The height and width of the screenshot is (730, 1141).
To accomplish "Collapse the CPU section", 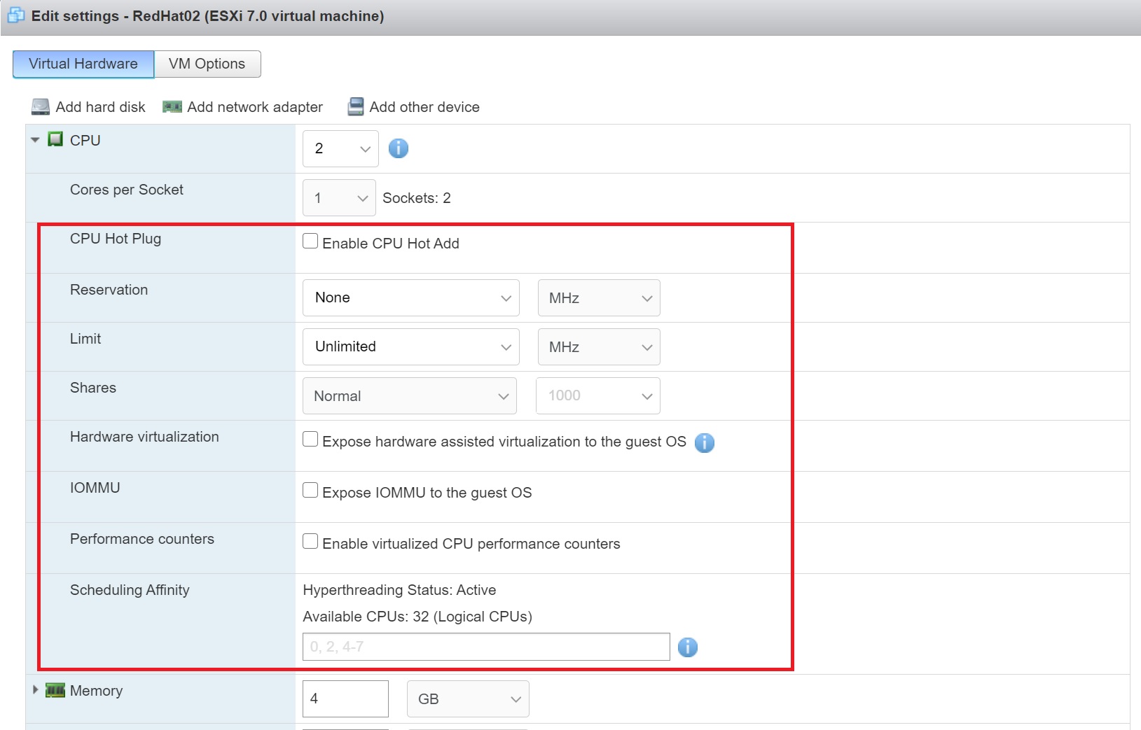I will (x=35, y=140).
